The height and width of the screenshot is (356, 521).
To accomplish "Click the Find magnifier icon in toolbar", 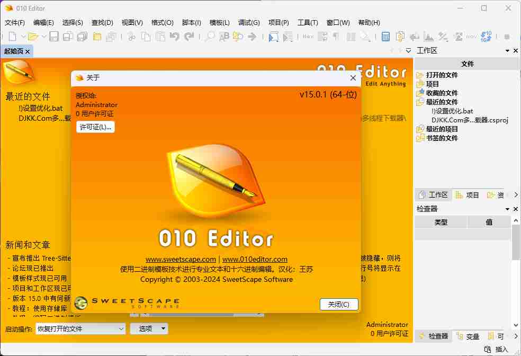I will [210, 37].
